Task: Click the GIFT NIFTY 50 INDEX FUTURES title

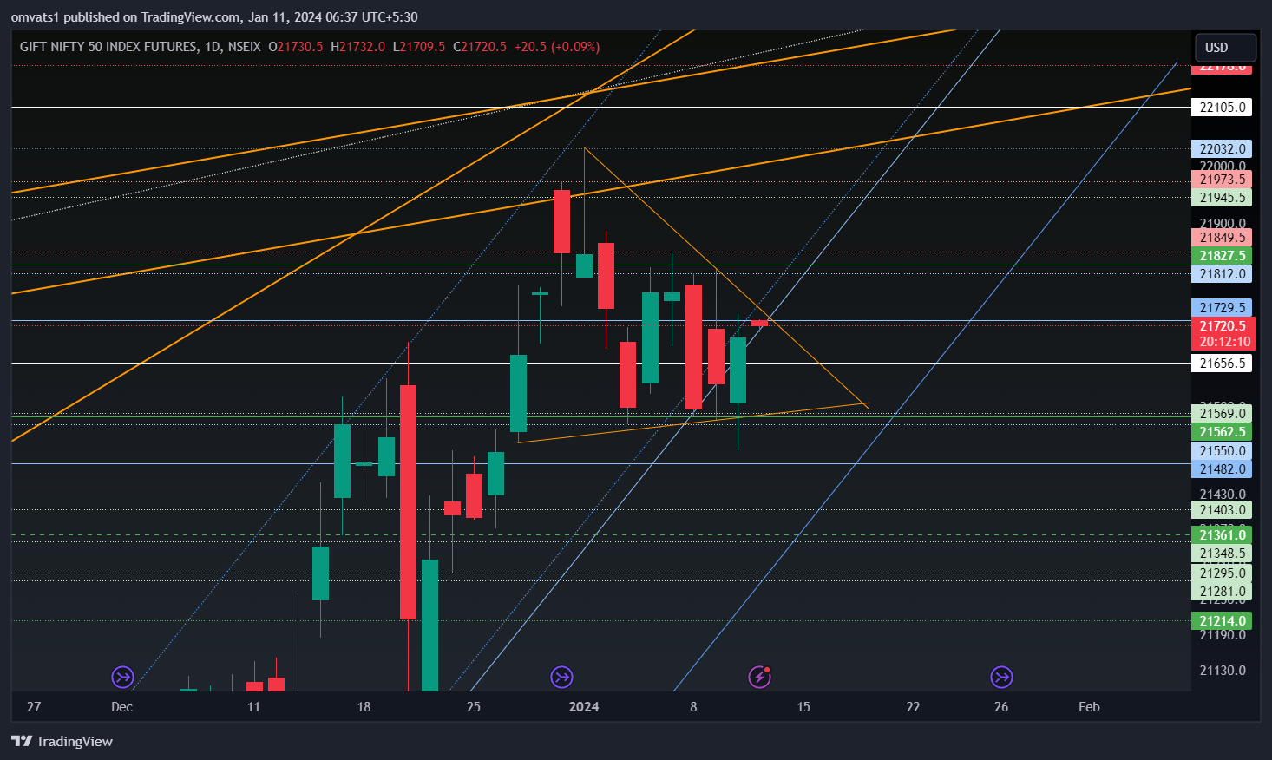Action: (x=109, y=47)
